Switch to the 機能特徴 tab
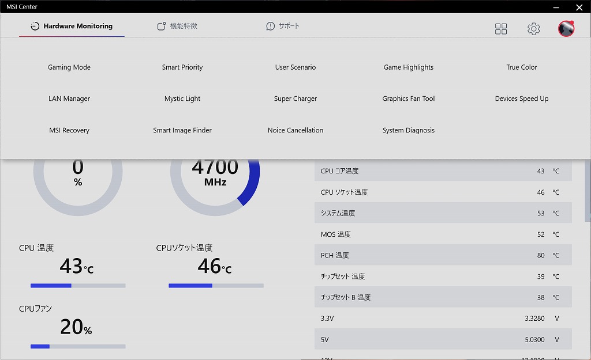The image size is (591, 360). (x=177, y=26)
